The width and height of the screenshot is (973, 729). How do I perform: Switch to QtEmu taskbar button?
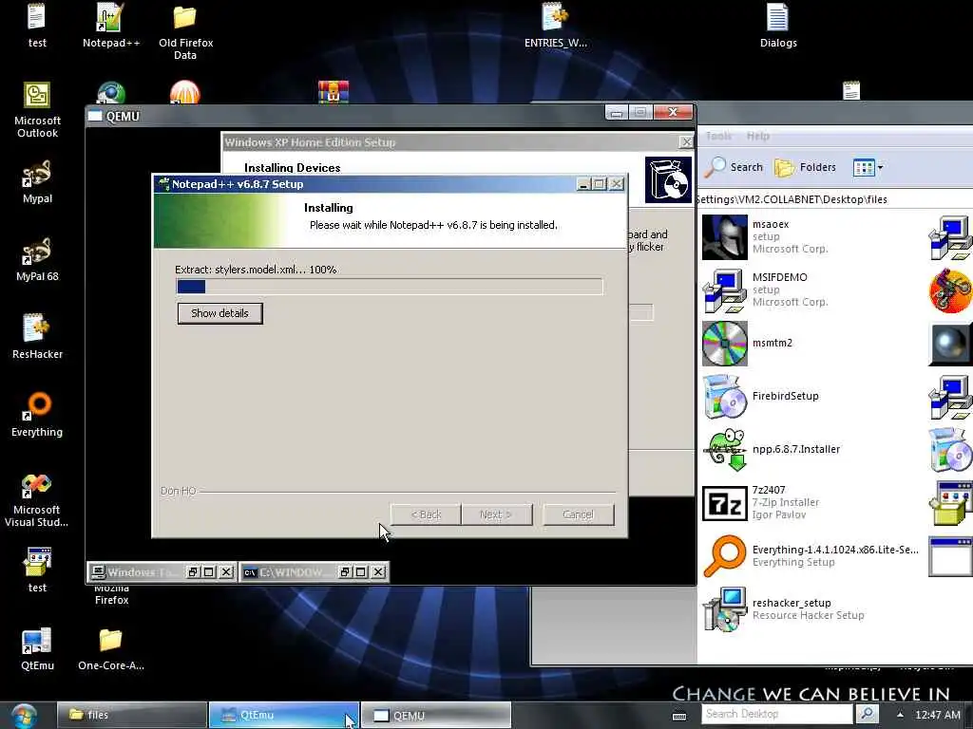click(283, 715)
